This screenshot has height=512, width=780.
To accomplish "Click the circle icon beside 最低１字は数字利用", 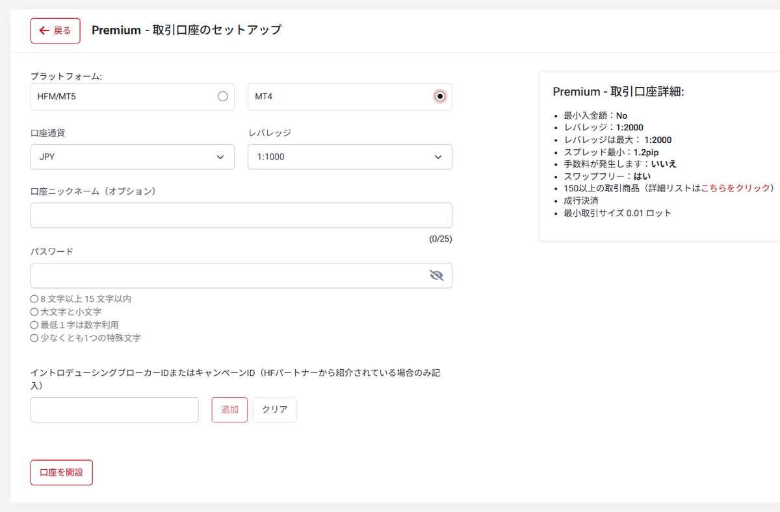I will point(34,325).
